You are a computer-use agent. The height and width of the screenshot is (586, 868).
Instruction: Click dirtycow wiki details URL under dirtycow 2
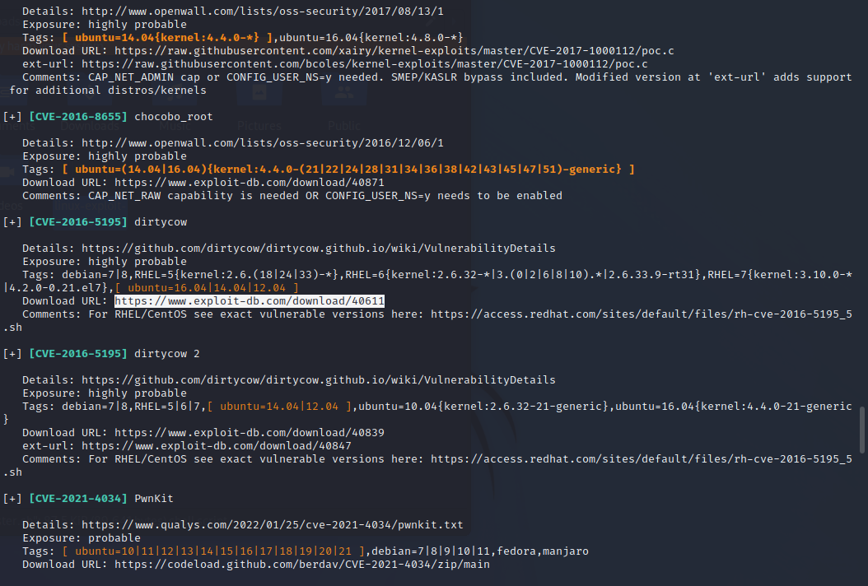coord(319,380)
